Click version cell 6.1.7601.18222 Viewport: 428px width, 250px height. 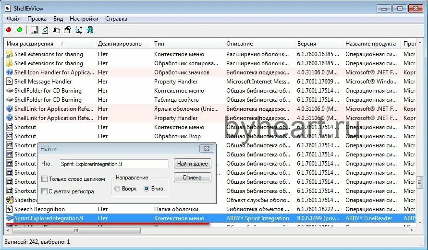pos(318,209)
